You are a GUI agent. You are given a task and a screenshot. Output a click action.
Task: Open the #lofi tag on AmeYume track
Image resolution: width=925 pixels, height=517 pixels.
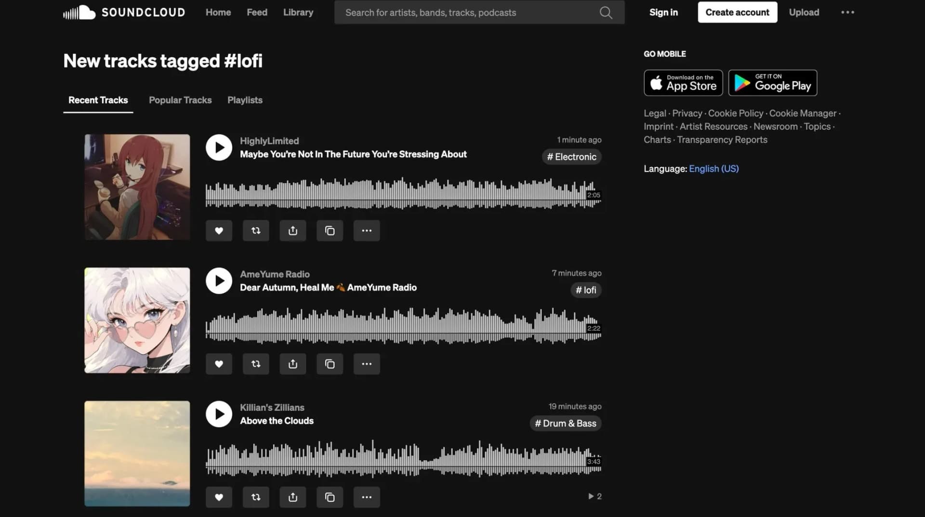click(586, 290)
